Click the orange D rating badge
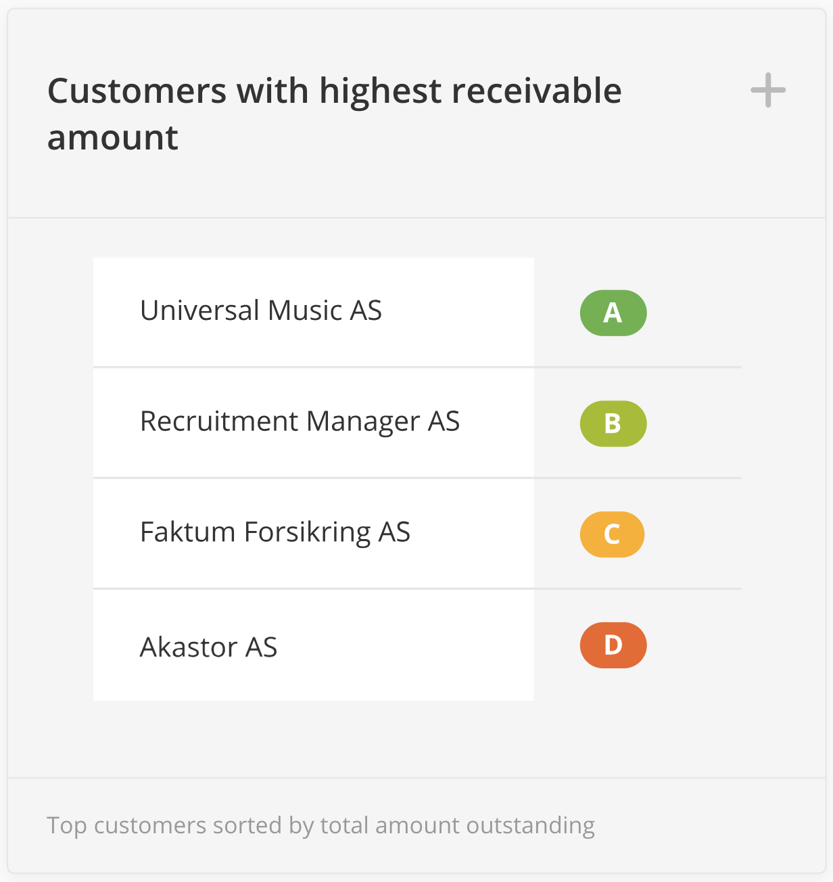This screenshot has height=882, width=833. [613, 645]
